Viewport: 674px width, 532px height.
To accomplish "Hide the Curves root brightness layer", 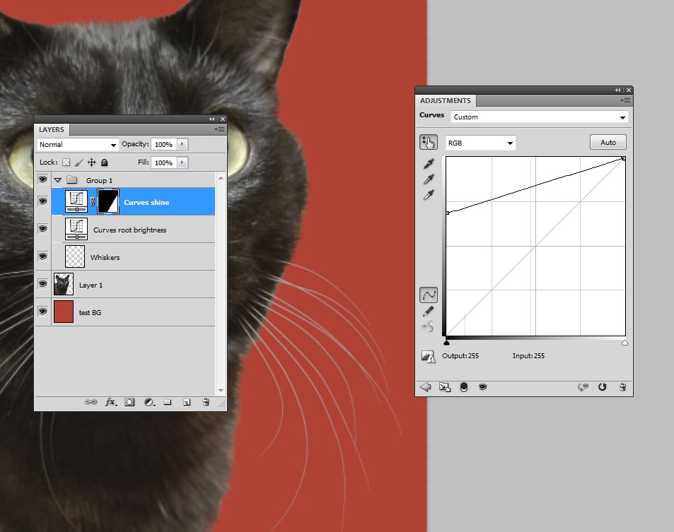I will [42, 229].
